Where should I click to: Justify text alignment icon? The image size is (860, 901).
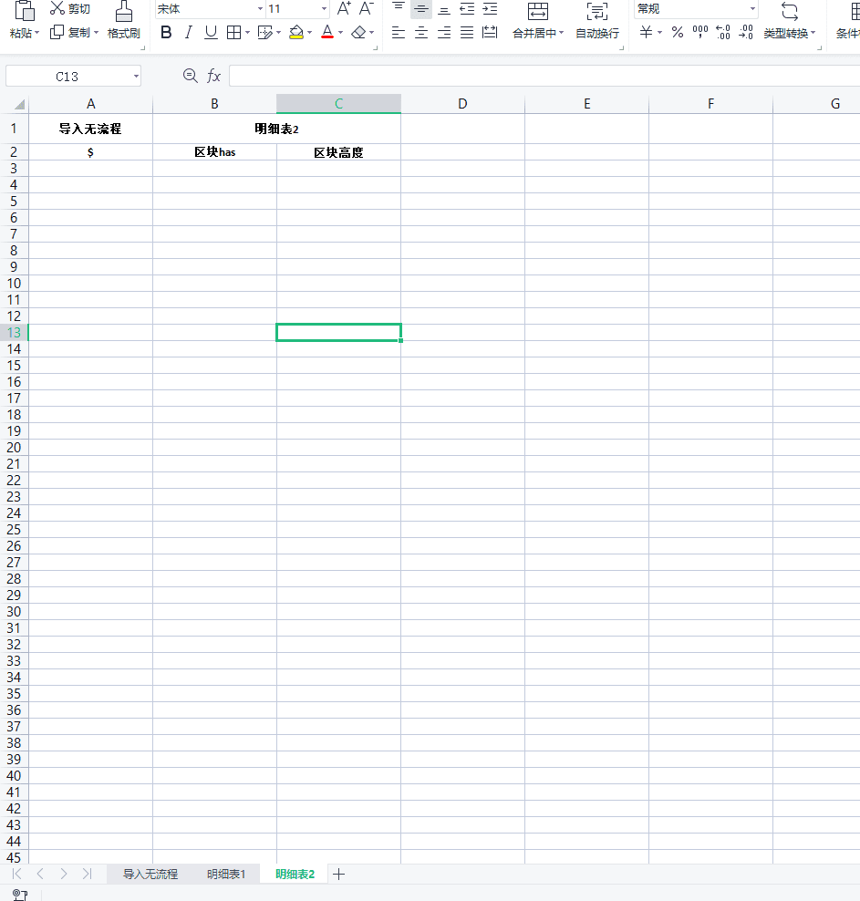[x=467, y=33]
